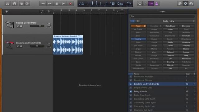Open the Favorites keyword dropdown
This screenshot has width=199, height=112.
[x=154, y=26]
